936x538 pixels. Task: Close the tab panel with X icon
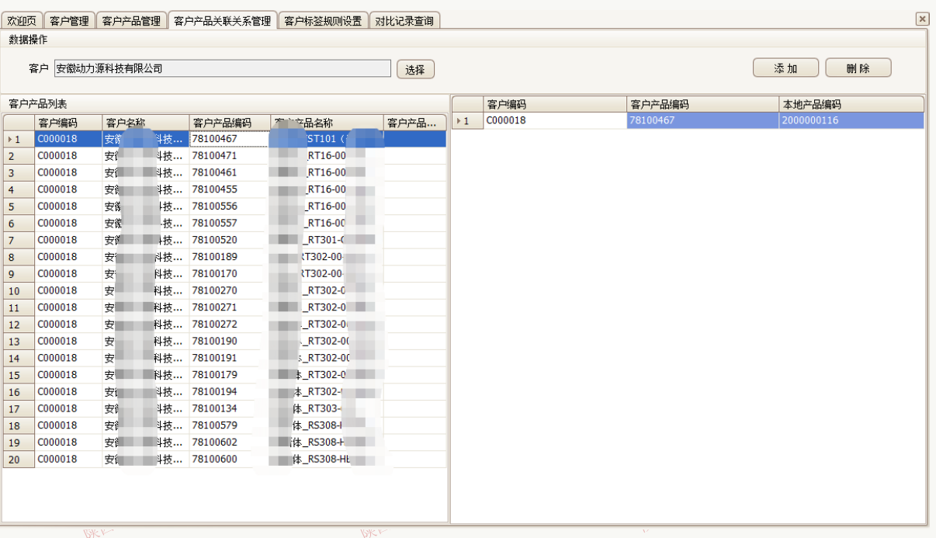coord(922,19)
